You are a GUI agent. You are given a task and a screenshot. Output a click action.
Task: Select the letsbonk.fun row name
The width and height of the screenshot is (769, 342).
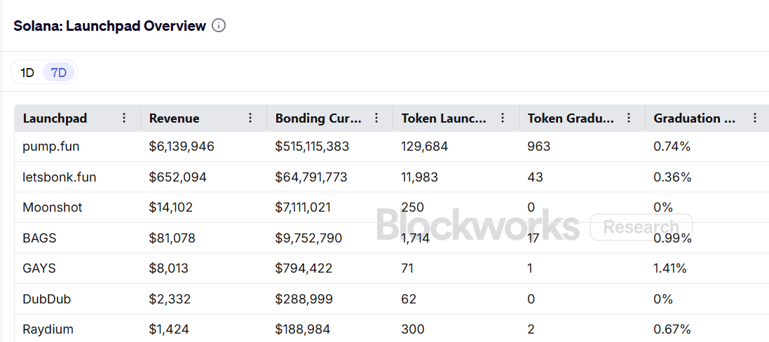[x=60, y=177]
